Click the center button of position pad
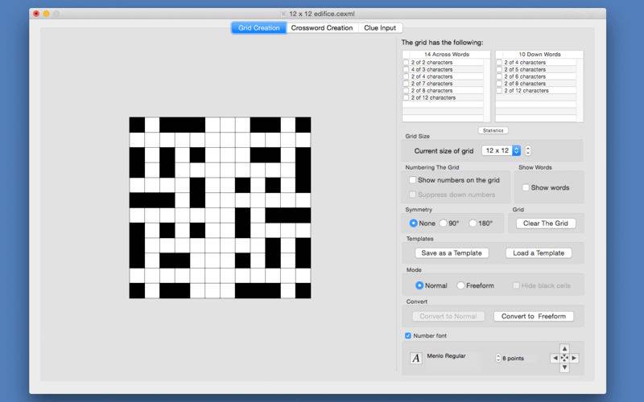 [564, 359]
